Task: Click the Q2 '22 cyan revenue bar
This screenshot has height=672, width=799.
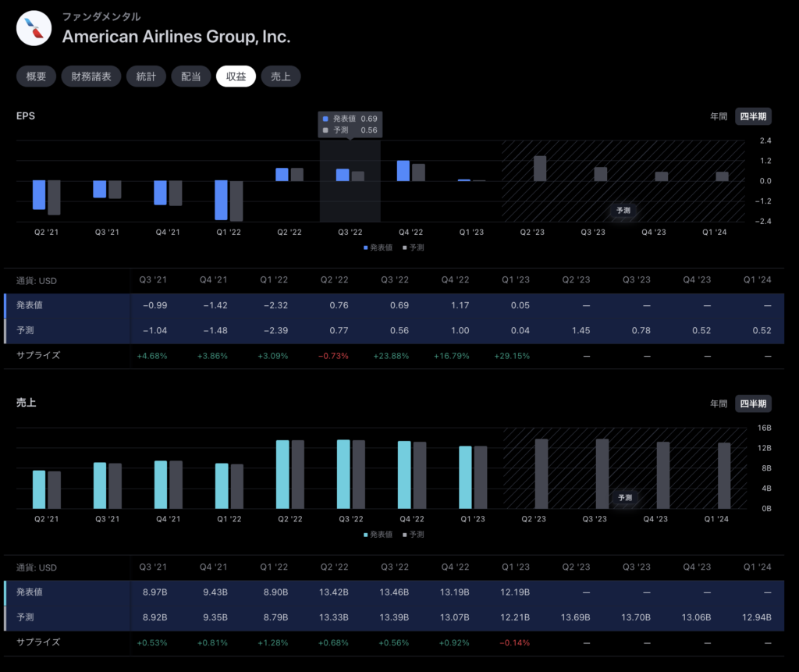Action: (282, 475)
